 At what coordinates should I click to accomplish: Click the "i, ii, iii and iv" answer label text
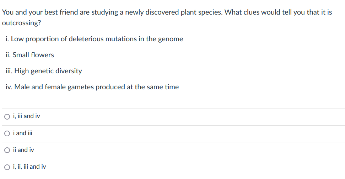[x=29, y=167]
